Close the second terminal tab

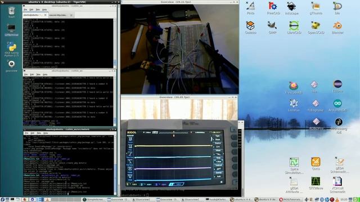click(x=71, y=15)
